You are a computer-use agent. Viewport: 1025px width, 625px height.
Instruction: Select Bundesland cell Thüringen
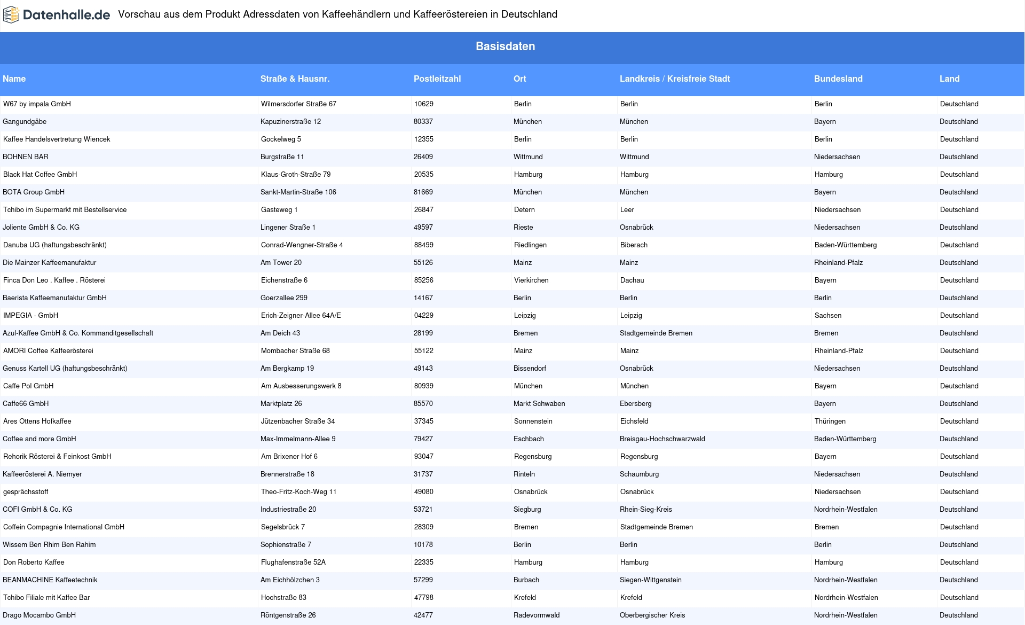[x=830, y=421]
